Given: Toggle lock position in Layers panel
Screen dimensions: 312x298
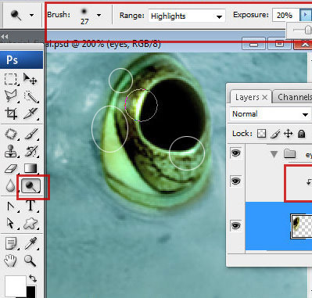Looking at the screenshot, I should pos(289,134).
